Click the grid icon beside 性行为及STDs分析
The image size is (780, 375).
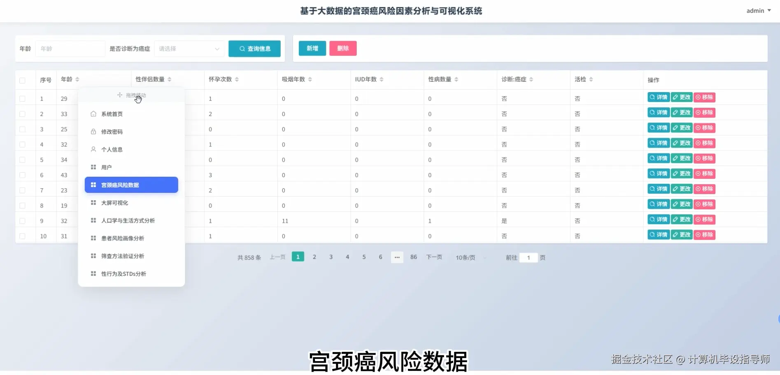93,273
